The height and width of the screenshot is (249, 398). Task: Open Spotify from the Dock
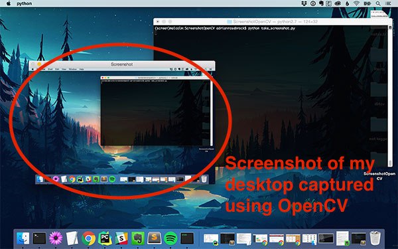point(170,238)
